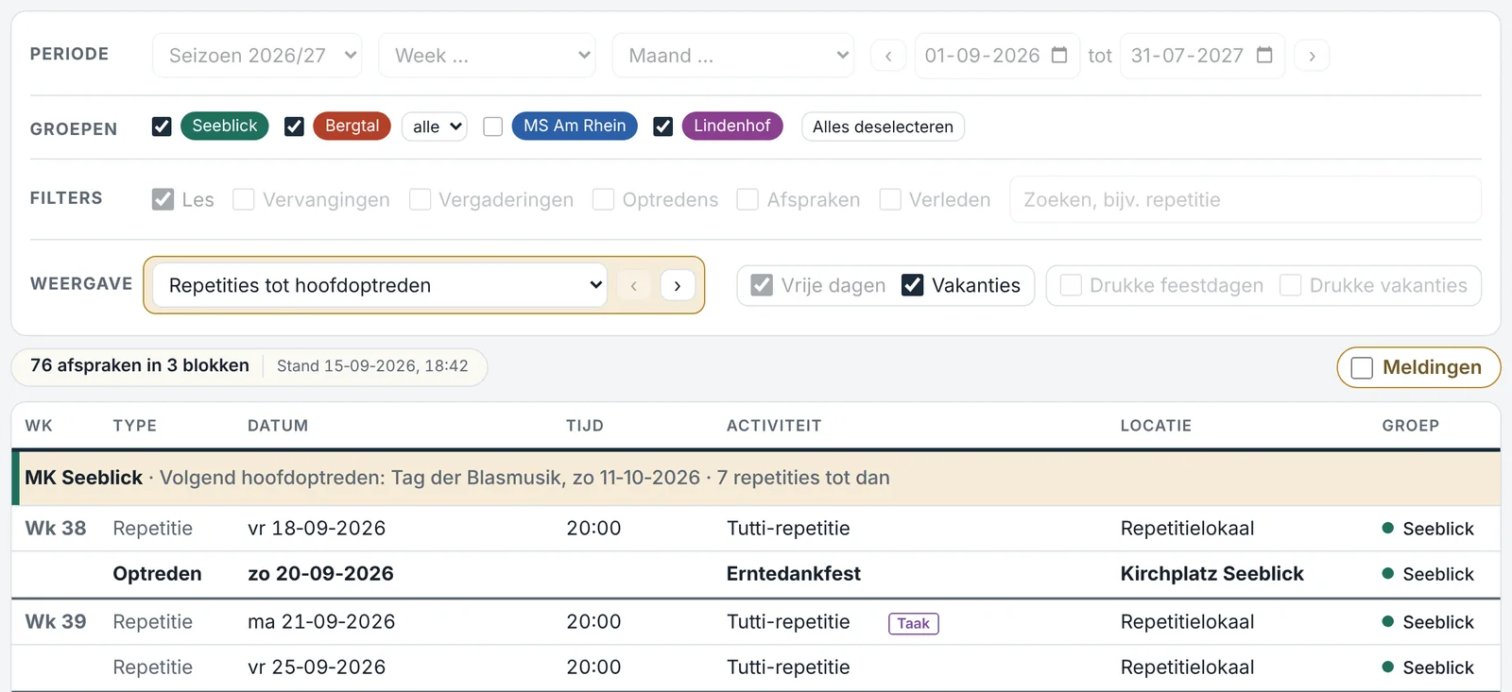
Task: Open the Seizoen 2026/27 dropdown
Action: [257, 56]
